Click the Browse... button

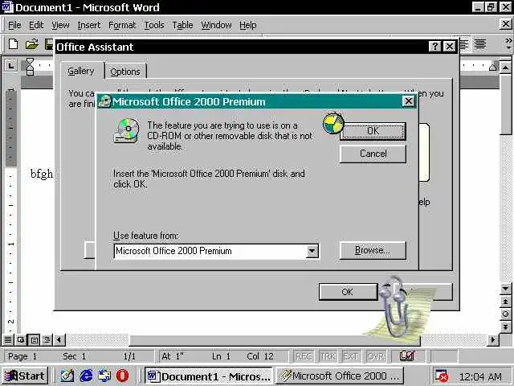373,250
